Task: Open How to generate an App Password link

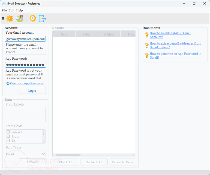Action: tap(176, 56)
